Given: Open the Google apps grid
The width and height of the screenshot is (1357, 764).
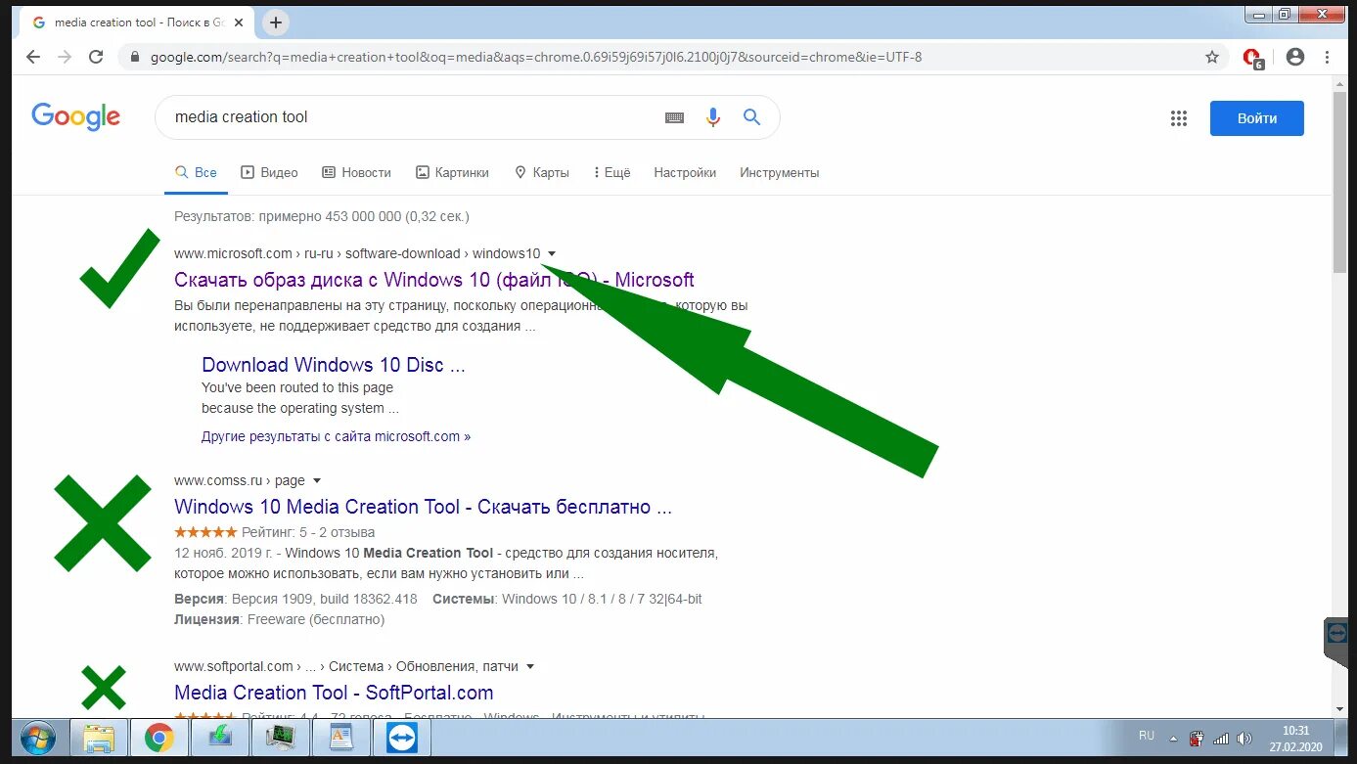Looking at the screenshot, I should (x=1179, y=118).
